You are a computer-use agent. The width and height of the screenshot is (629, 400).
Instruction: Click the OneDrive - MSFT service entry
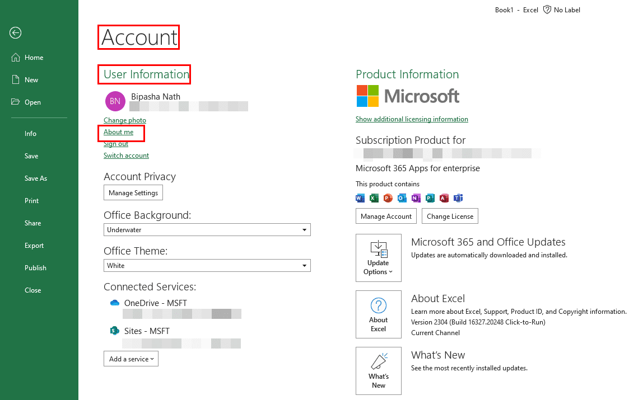156,303
